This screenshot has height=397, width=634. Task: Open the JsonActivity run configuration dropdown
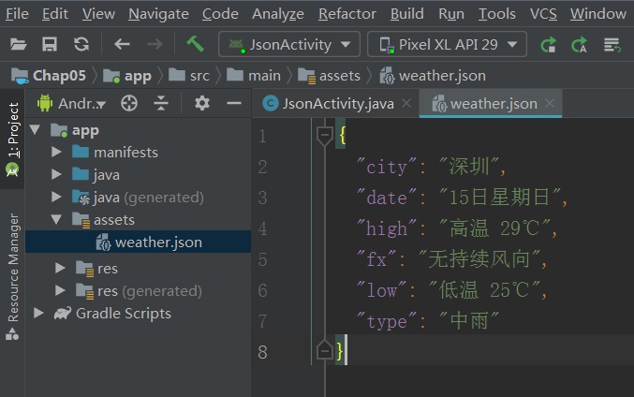288,44
